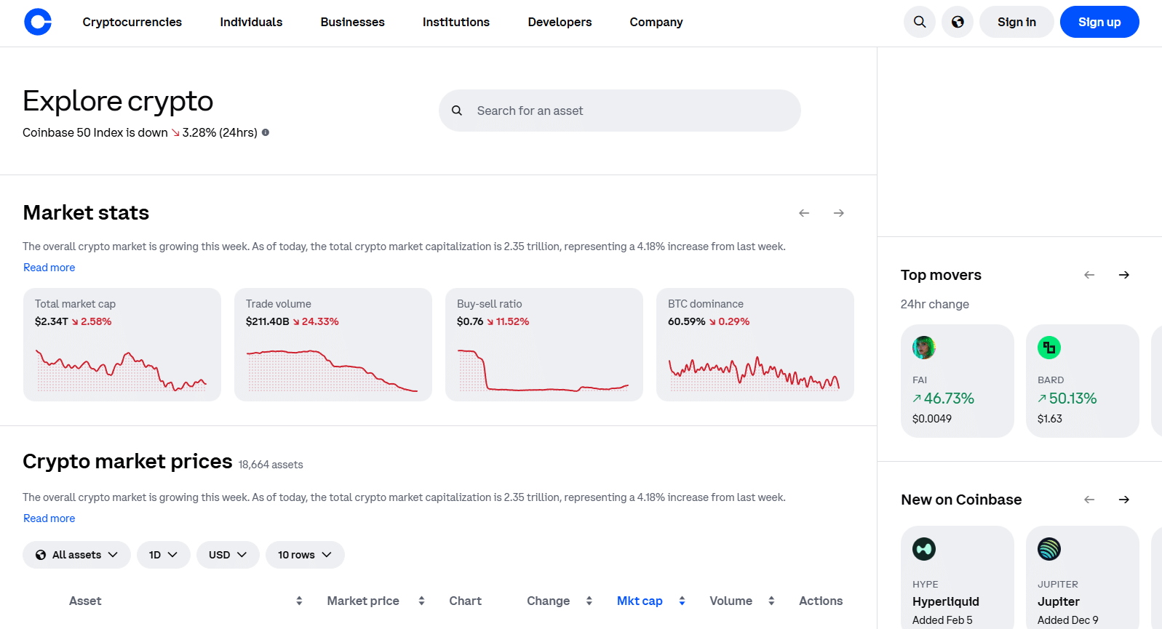Sort by Volume arrows

point(771,601)
